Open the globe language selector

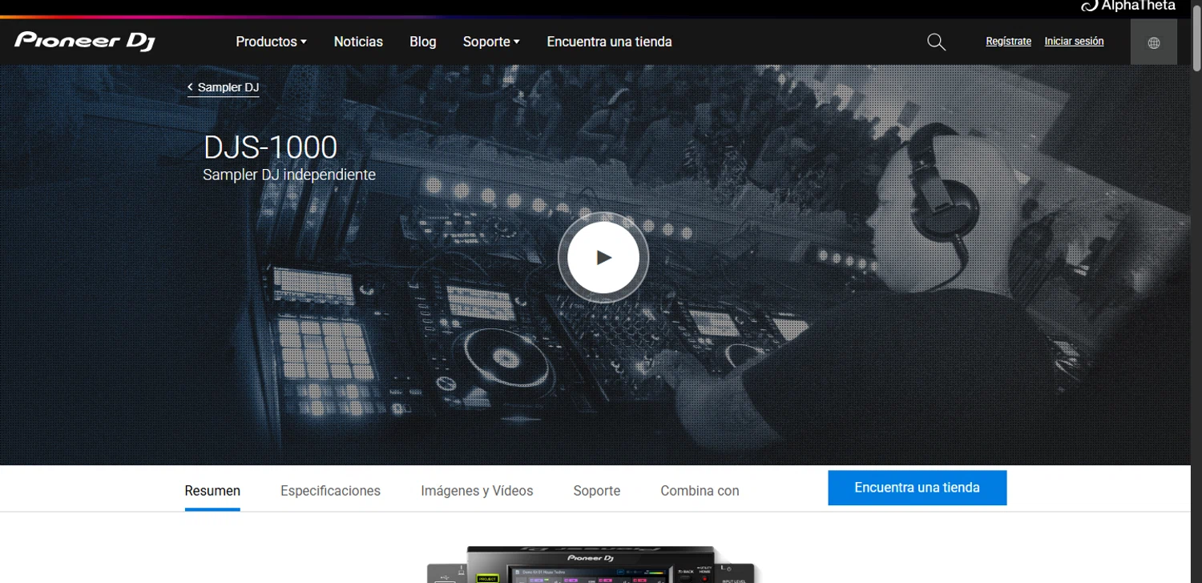click(x=1154, y=42)
